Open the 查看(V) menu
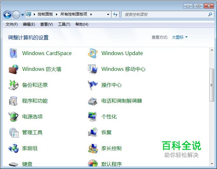This screenshot has width=217, height=169. [x=46, y=24]
